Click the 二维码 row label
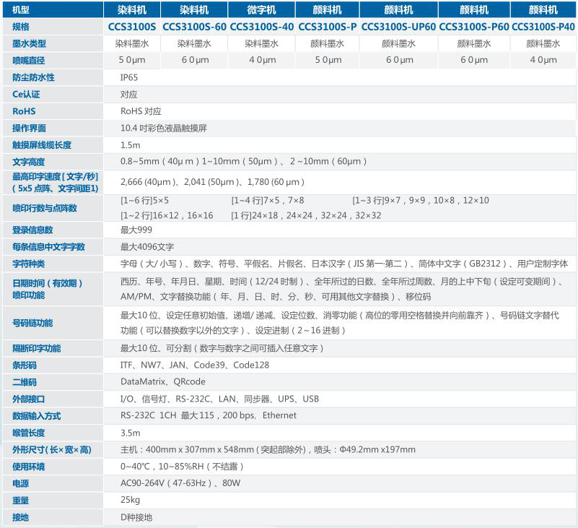578x528 pixels. [25, 382]
